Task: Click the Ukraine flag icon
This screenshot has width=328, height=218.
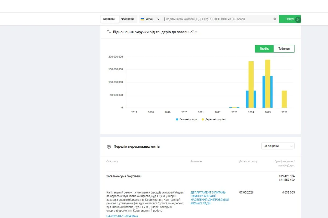Action: pos(142,19)
